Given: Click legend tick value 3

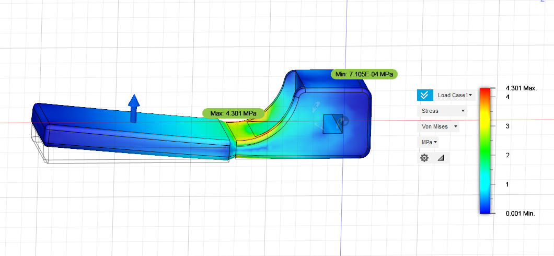Looking at the screenshot, I should click(507, 126).
